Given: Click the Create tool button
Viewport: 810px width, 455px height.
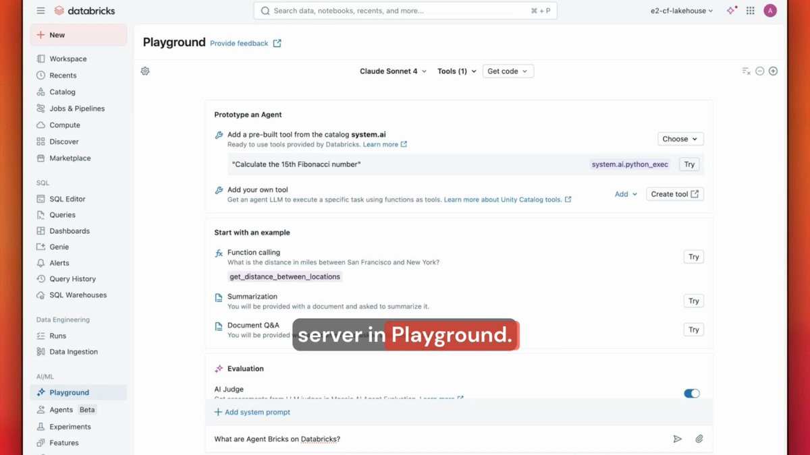Looking at the screenshot, I should pos(675,194).
